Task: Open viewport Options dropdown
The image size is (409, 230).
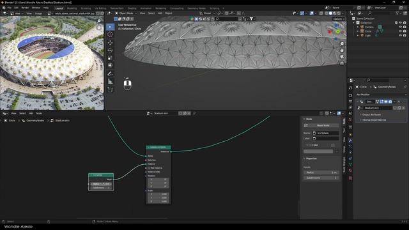Action: coord(339,19)
